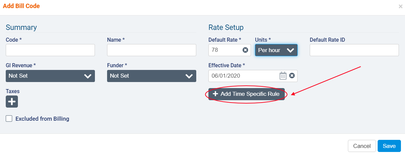Save the new bill code
The image size is (405, 156).
tap(389, 146)
